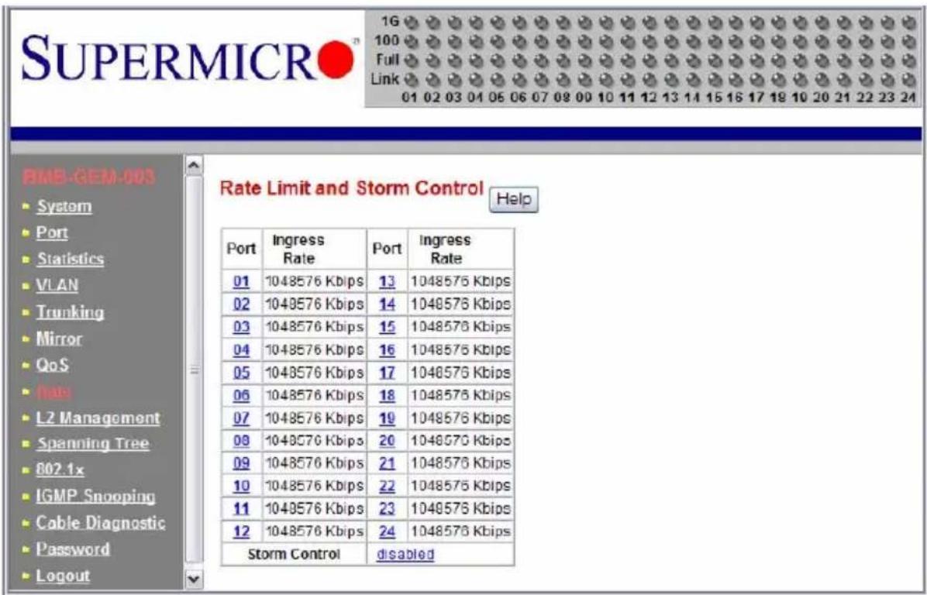Open port 02 rate settings
This screenshot has width=927, height=595.
[x=240, y=305]
